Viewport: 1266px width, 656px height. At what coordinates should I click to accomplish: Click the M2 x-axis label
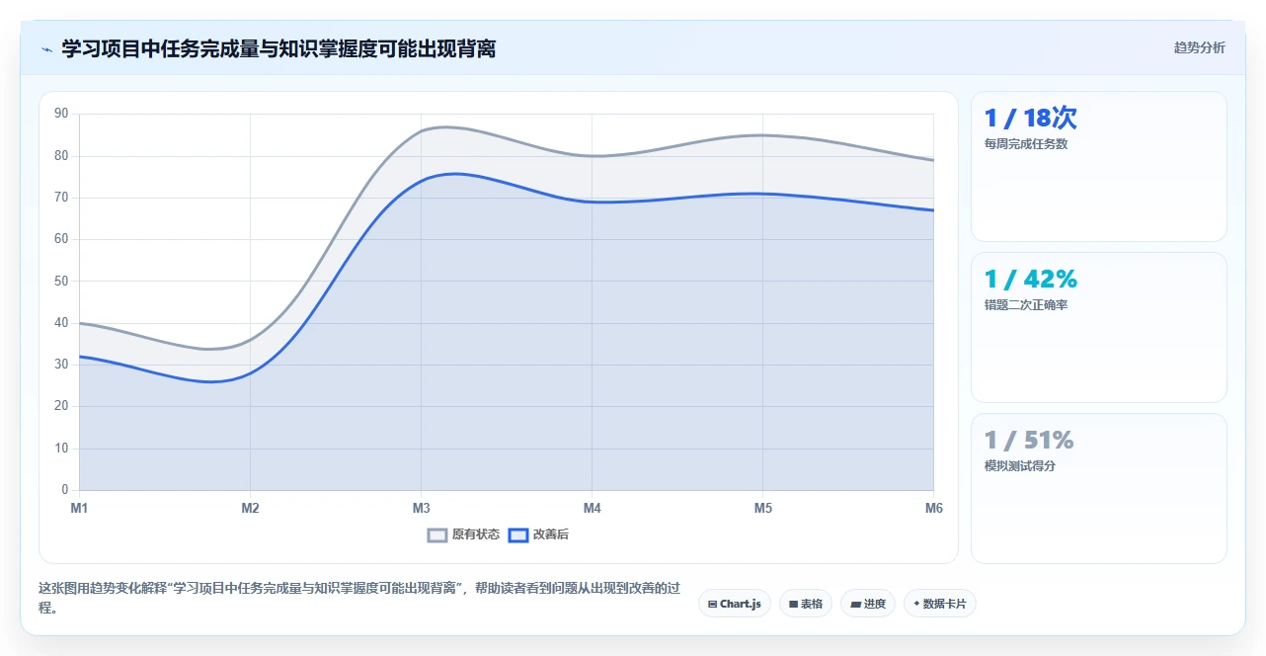pyautogui.click(x=250, y=508)
